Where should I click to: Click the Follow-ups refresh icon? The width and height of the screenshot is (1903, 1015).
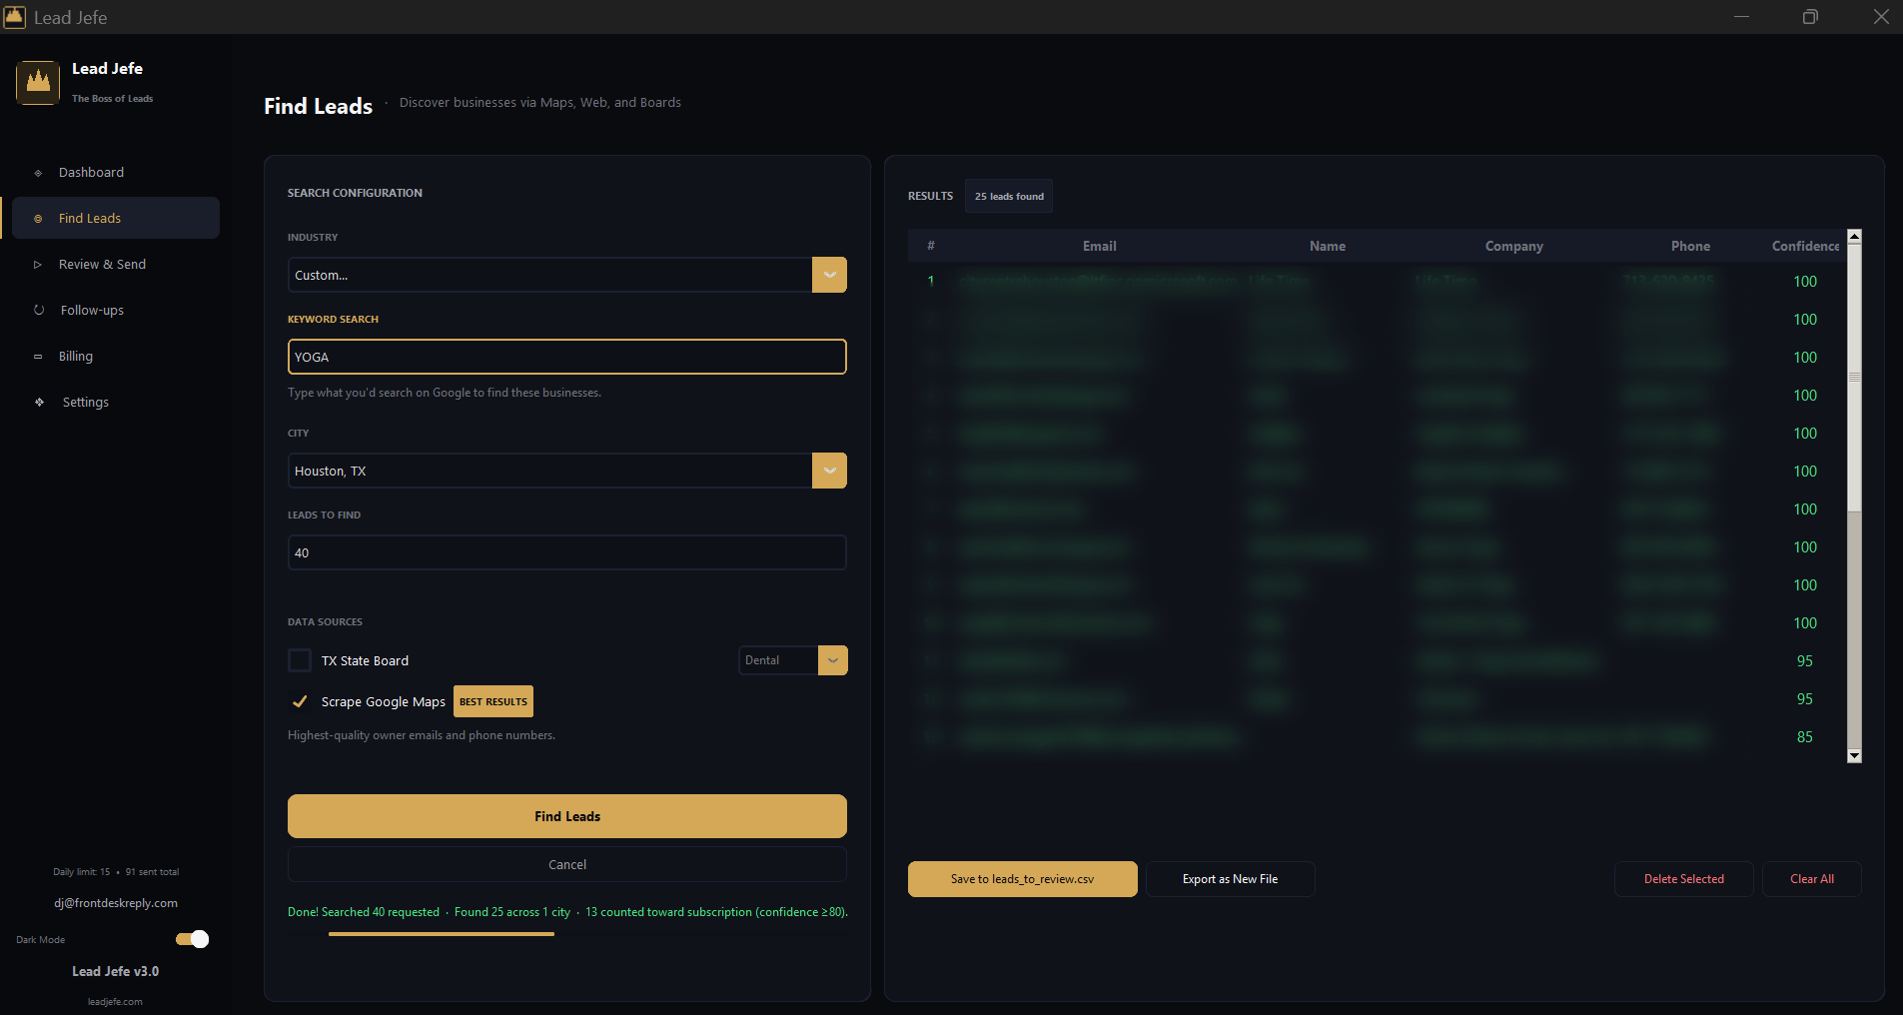pos(39,311)
